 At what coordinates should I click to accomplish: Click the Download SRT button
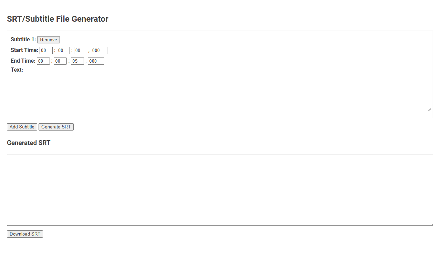(25, 234)
